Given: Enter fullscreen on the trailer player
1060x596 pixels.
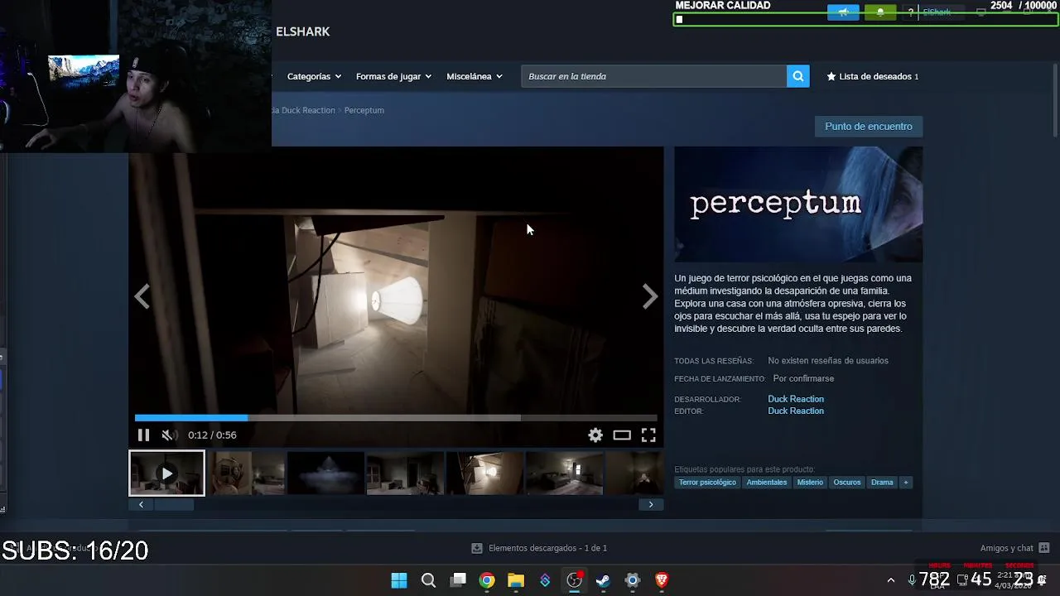Looking at the screenshot, I should point(648,435).
